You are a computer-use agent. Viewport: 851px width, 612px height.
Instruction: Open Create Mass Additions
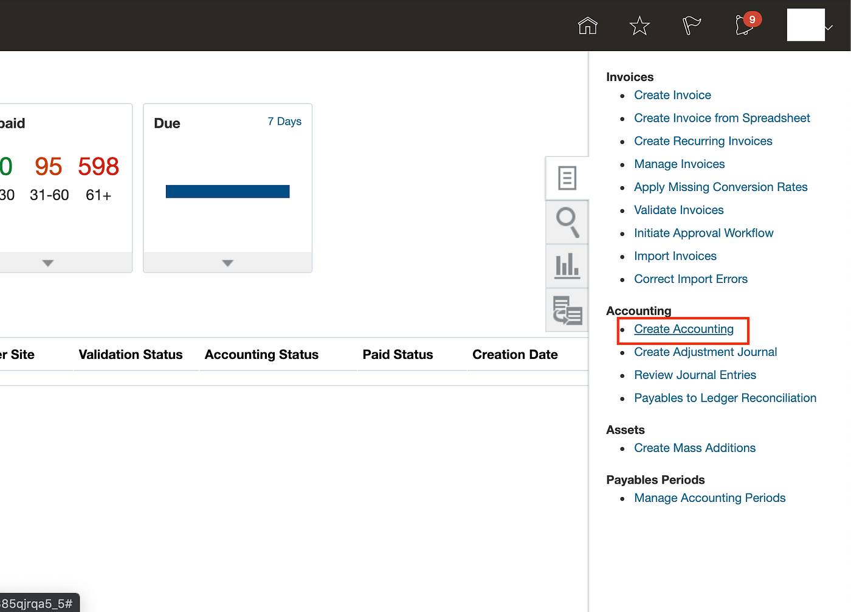(x=695, y=448)
